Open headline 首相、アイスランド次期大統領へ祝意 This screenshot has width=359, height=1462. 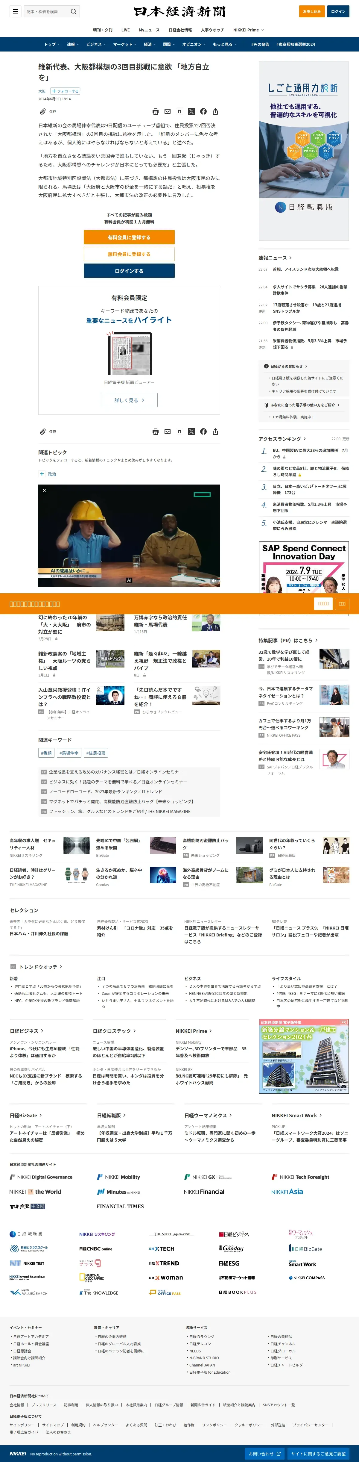305,270
